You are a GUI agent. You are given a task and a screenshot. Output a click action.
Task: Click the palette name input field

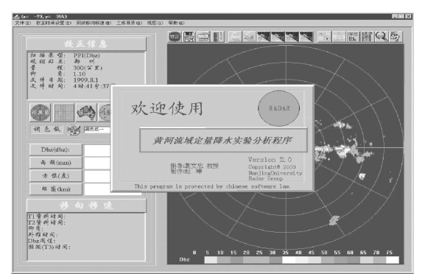(x=96, y=130)
